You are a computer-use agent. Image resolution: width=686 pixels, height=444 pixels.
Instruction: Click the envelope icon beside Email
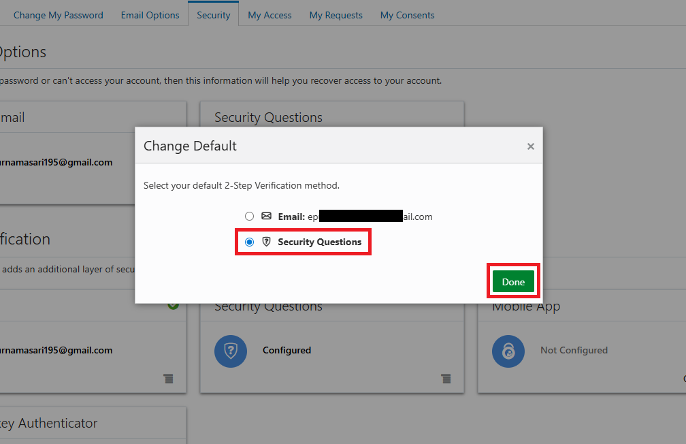pyautogui.click(x=267, y=216)
